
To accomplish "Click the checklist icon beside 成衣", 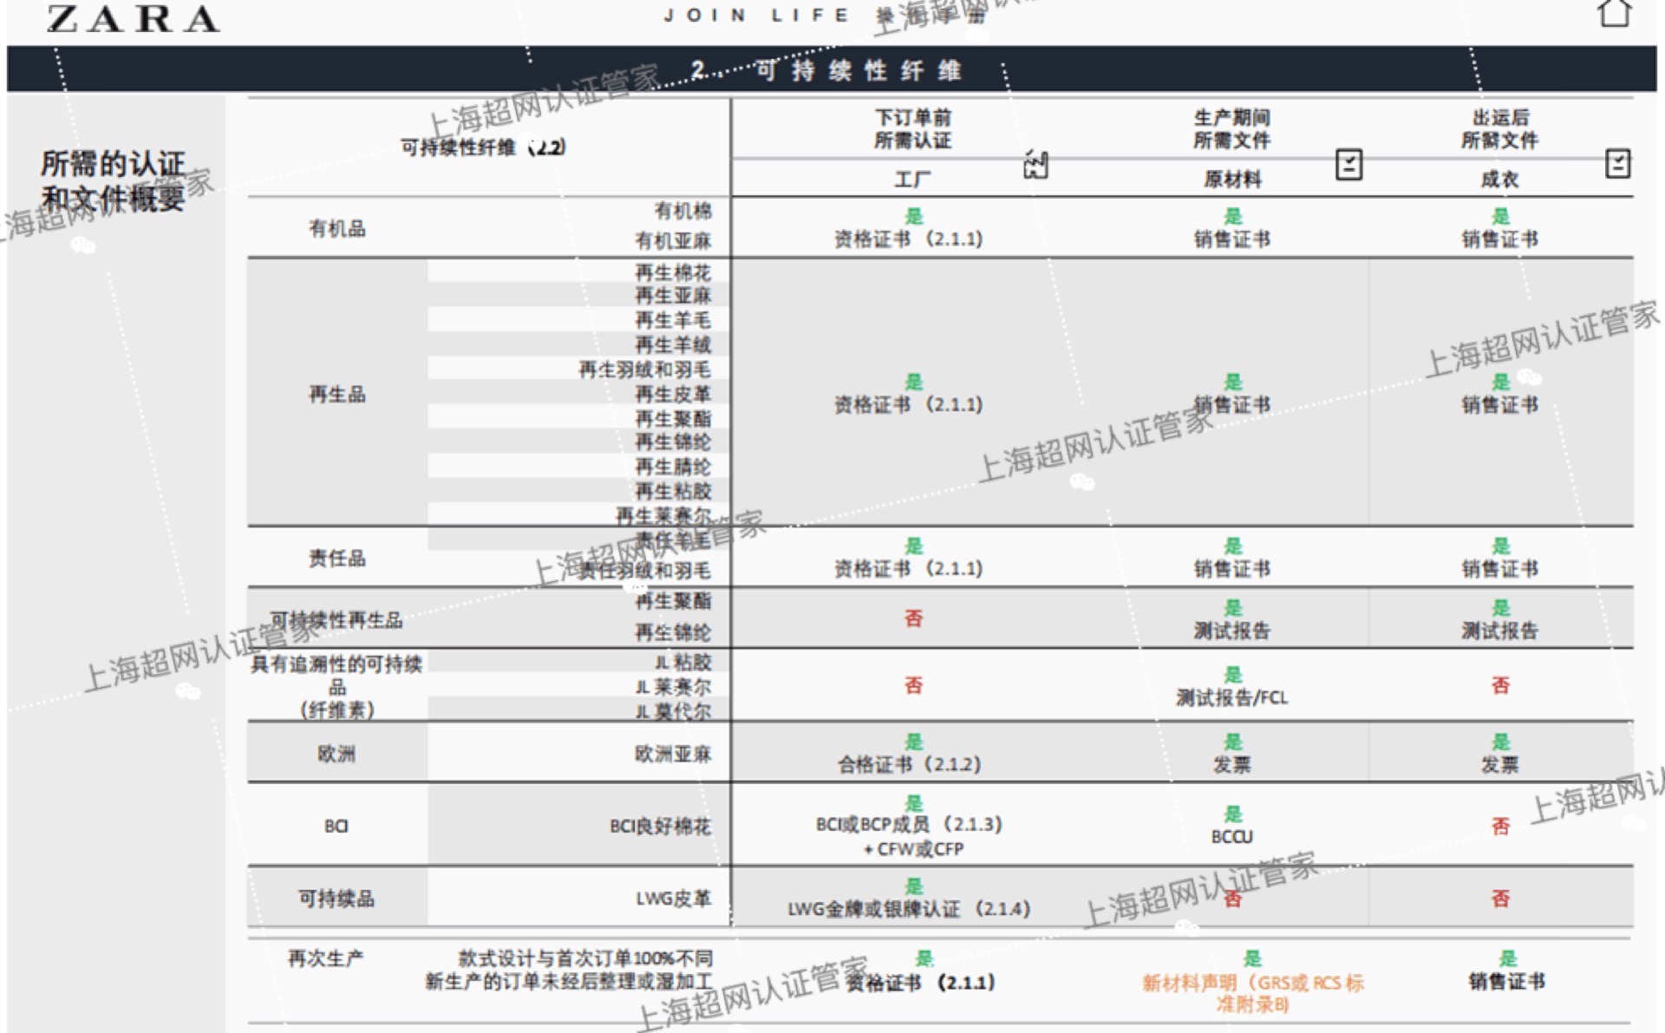I will (x=1617, y=164).
